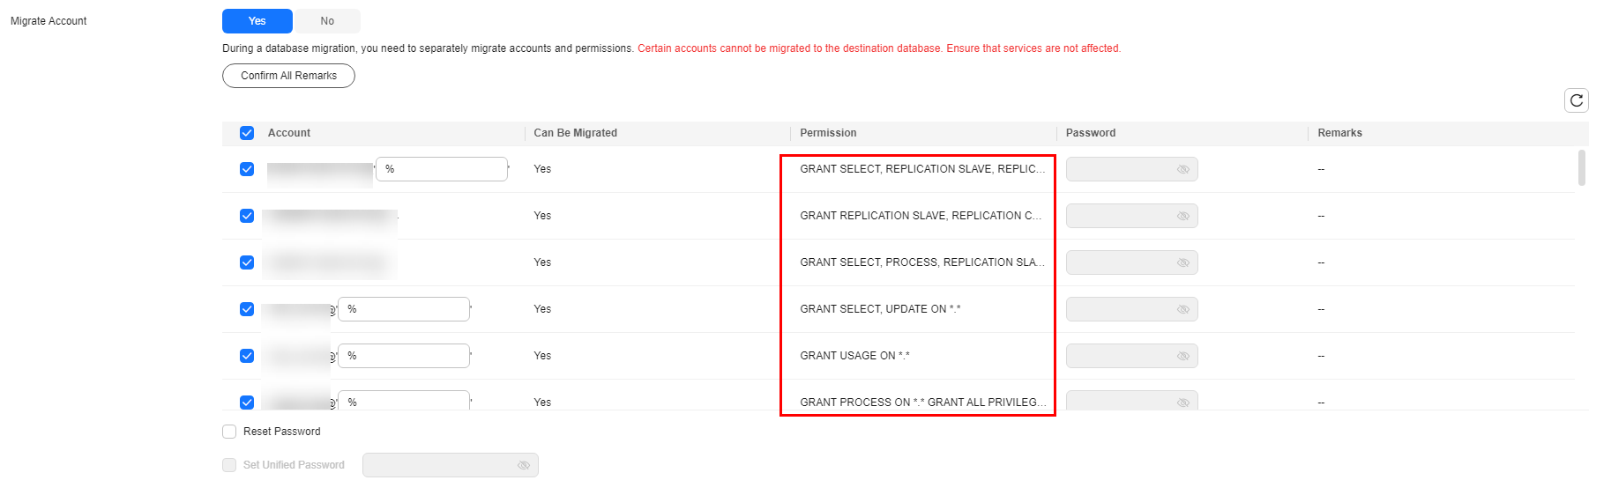Viewport: 1611px width, 495px height.
Task: Click the first row password field
Action: point(1131,169)
